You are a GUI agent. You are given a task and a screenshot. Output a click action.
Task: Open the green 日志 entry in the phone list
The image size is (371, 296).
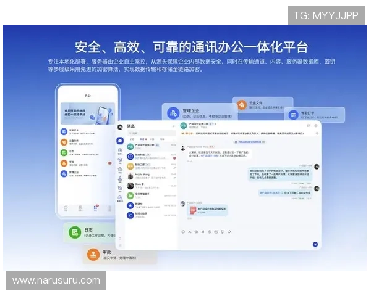tap(88, 153)
